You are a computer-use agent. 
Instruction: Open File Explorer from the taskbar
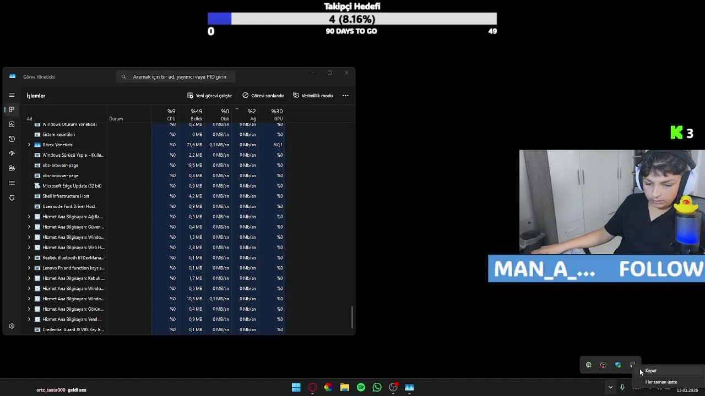pyautogui.click(x=345, y=388)
